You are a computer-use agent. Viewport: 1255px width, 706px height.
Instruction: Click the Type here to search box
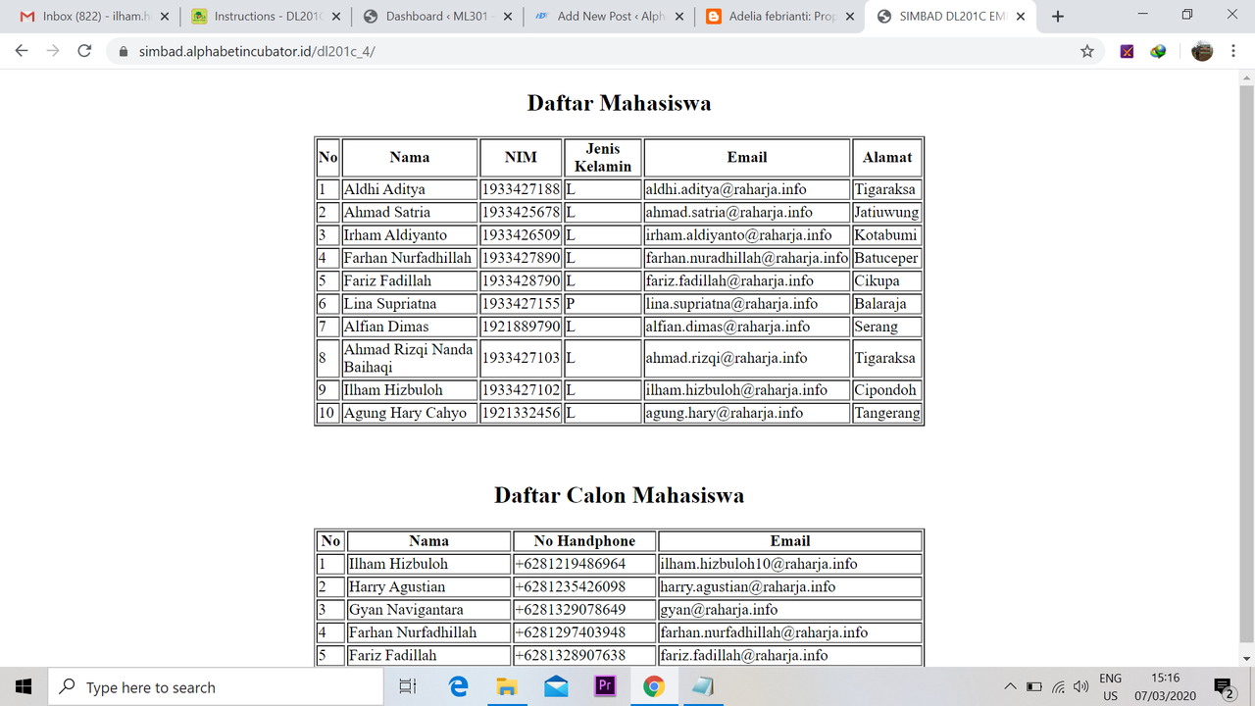tap(215, 686)
